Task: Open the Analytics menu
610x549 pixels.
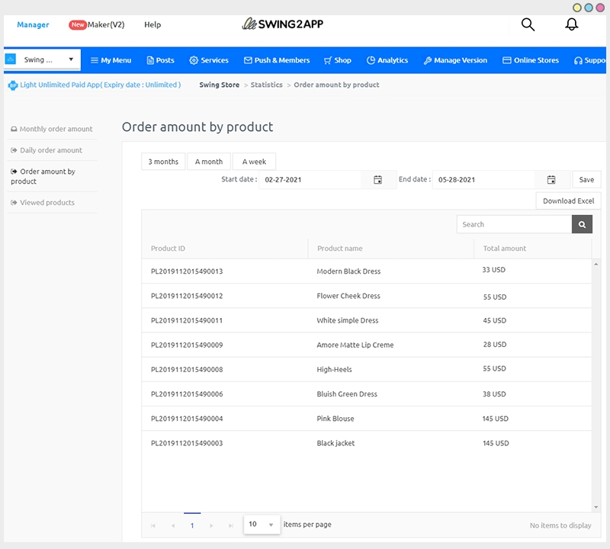Action: point(387,60)
